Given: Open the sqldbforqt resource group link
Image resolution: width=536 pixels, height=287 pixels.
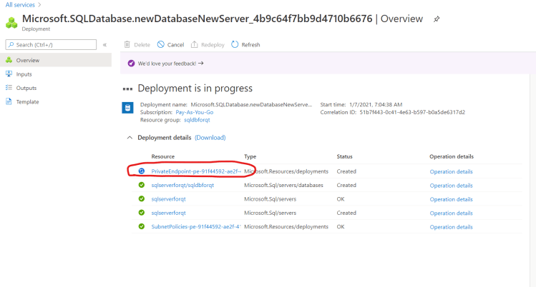Looking at the screenshot, I should pyautogui.click(x=197, y=120).
